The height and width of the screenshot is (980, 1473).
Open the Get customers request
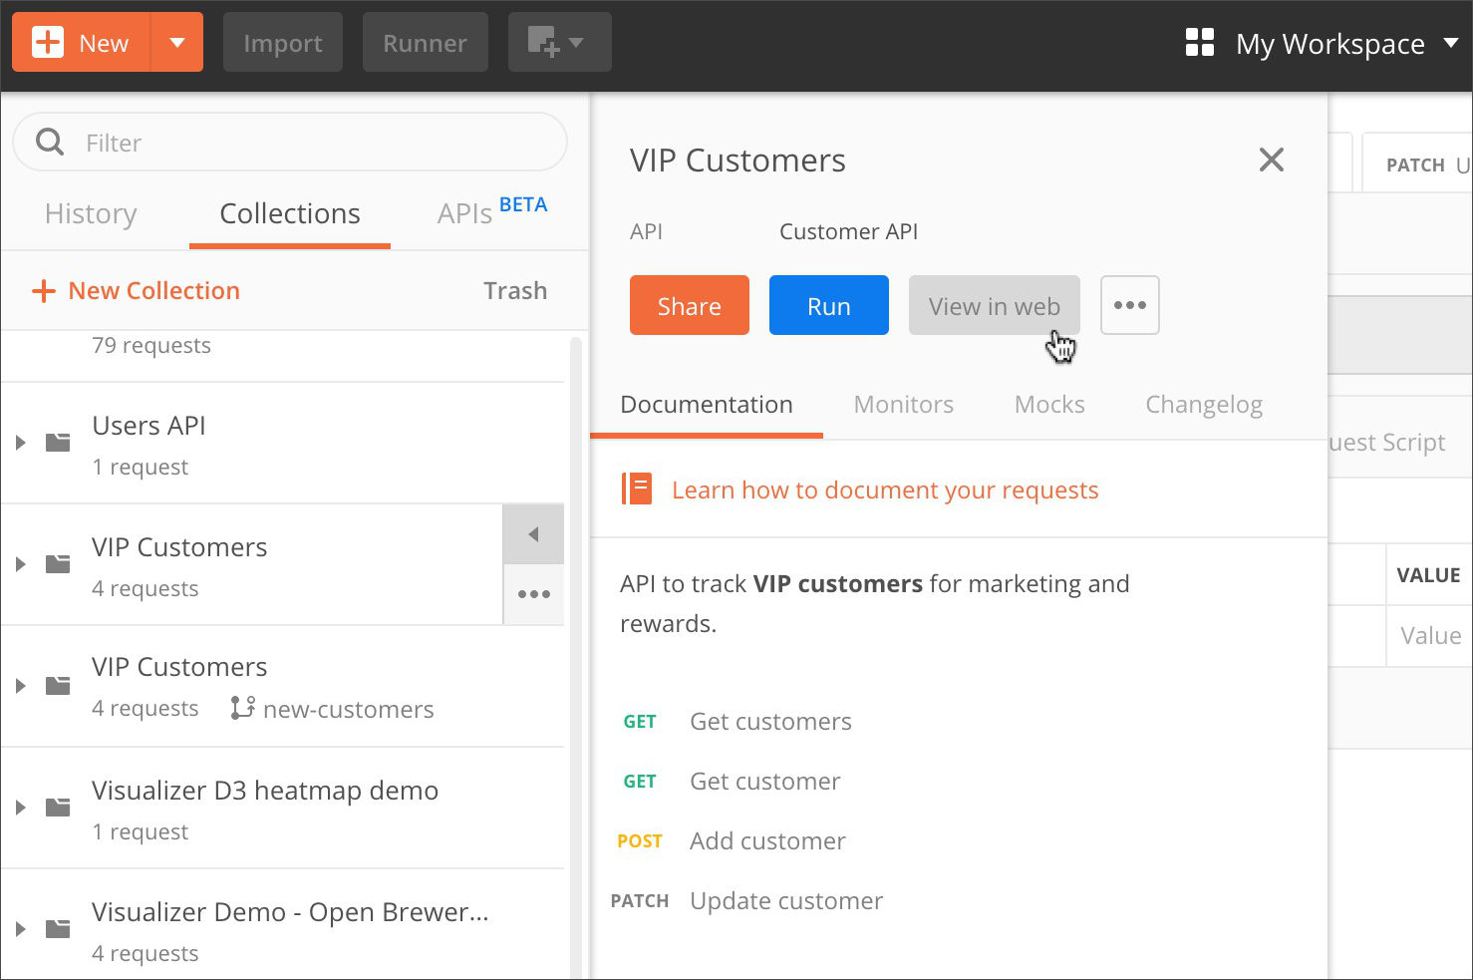(770, 722)
